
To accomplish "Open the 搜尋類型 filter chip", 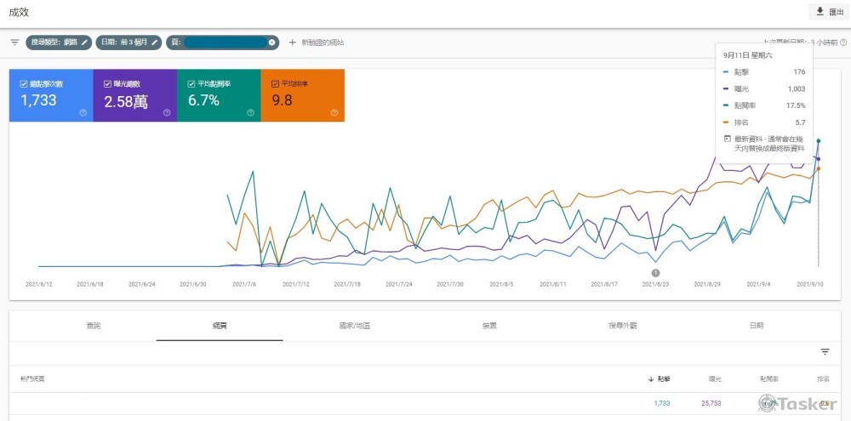I will click(x=53, y=42).
